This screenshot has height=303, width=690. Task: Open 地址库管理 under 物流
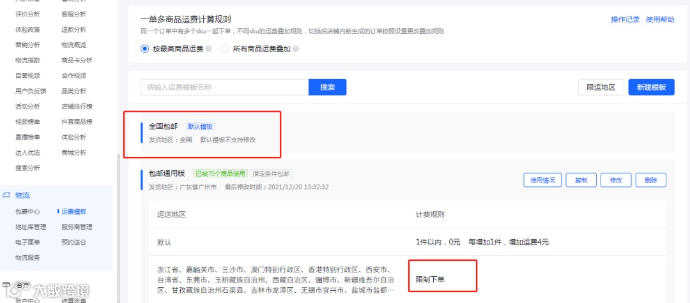(x=31, y=227)
